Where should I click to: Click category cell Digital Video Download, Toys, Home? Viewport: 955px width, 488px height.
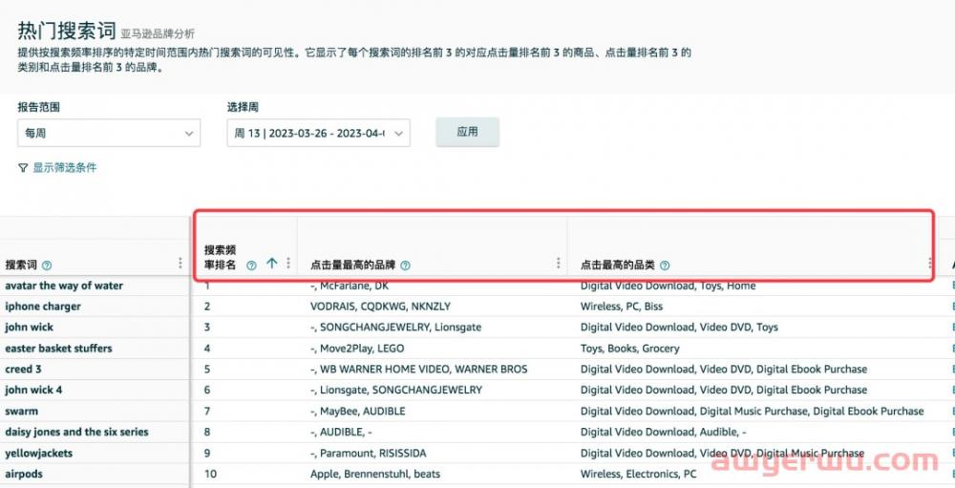click(x=668, y=286)
